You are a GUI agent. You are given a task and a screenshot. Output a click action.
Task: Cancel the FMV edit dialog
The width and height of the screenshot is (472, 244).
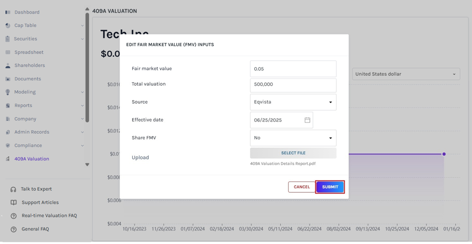point(302,187)
